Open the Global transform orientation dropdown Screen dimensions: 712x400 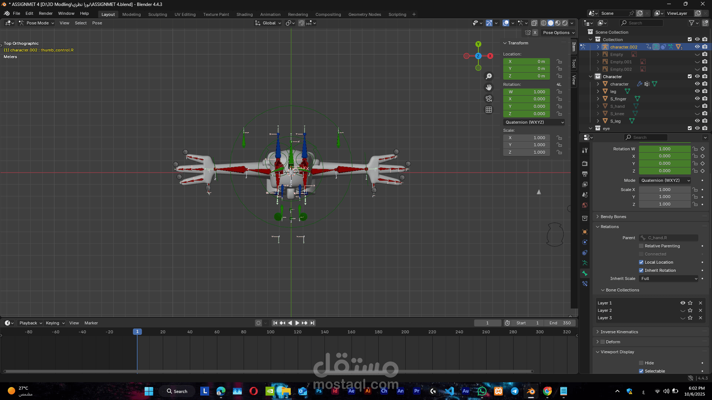[x=268, y=23]
